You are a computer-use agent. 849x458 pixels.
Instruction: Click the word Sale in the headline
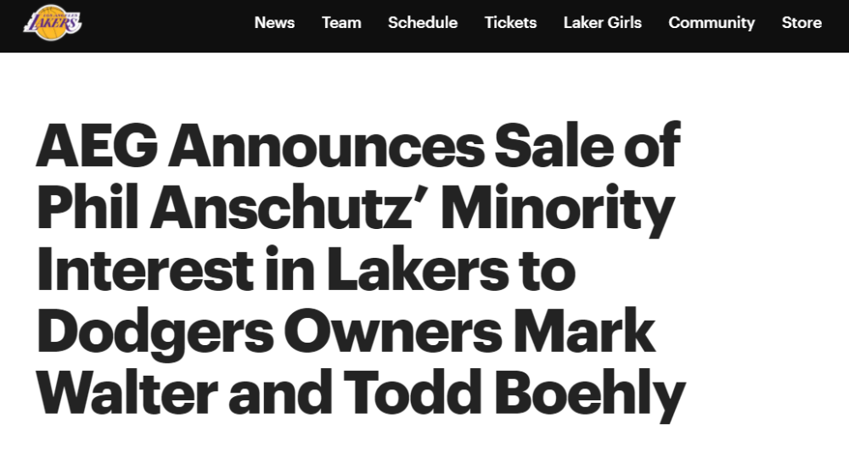pos(554,144)
